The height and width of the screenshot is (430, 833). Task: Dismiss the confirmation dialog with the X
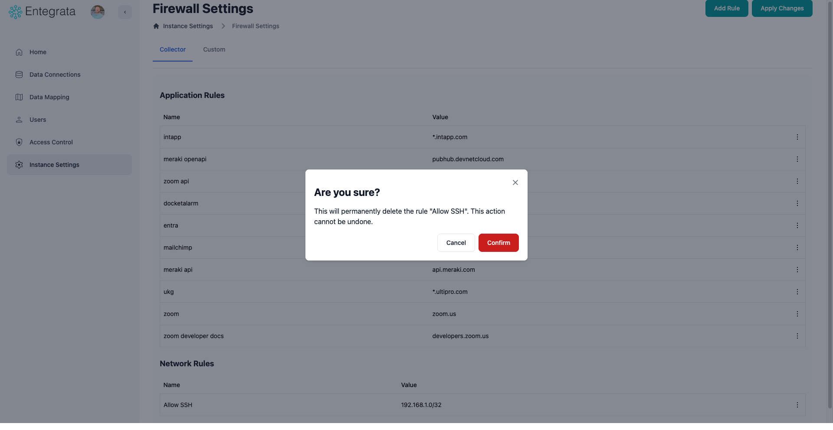pos(515,182)
